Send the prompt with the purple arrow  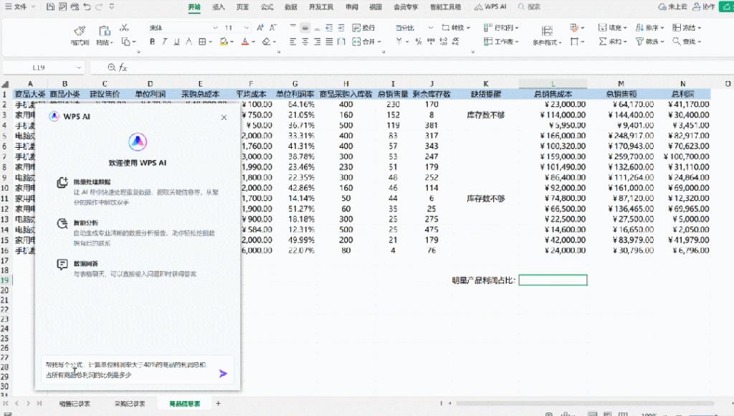pyautogui.click(x=223, y=373)
